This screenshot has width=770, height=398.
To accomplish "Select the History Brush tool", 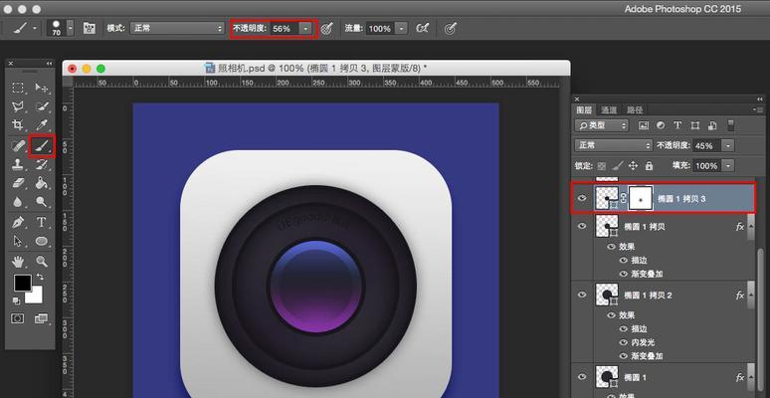I will [x=42, y=164].
